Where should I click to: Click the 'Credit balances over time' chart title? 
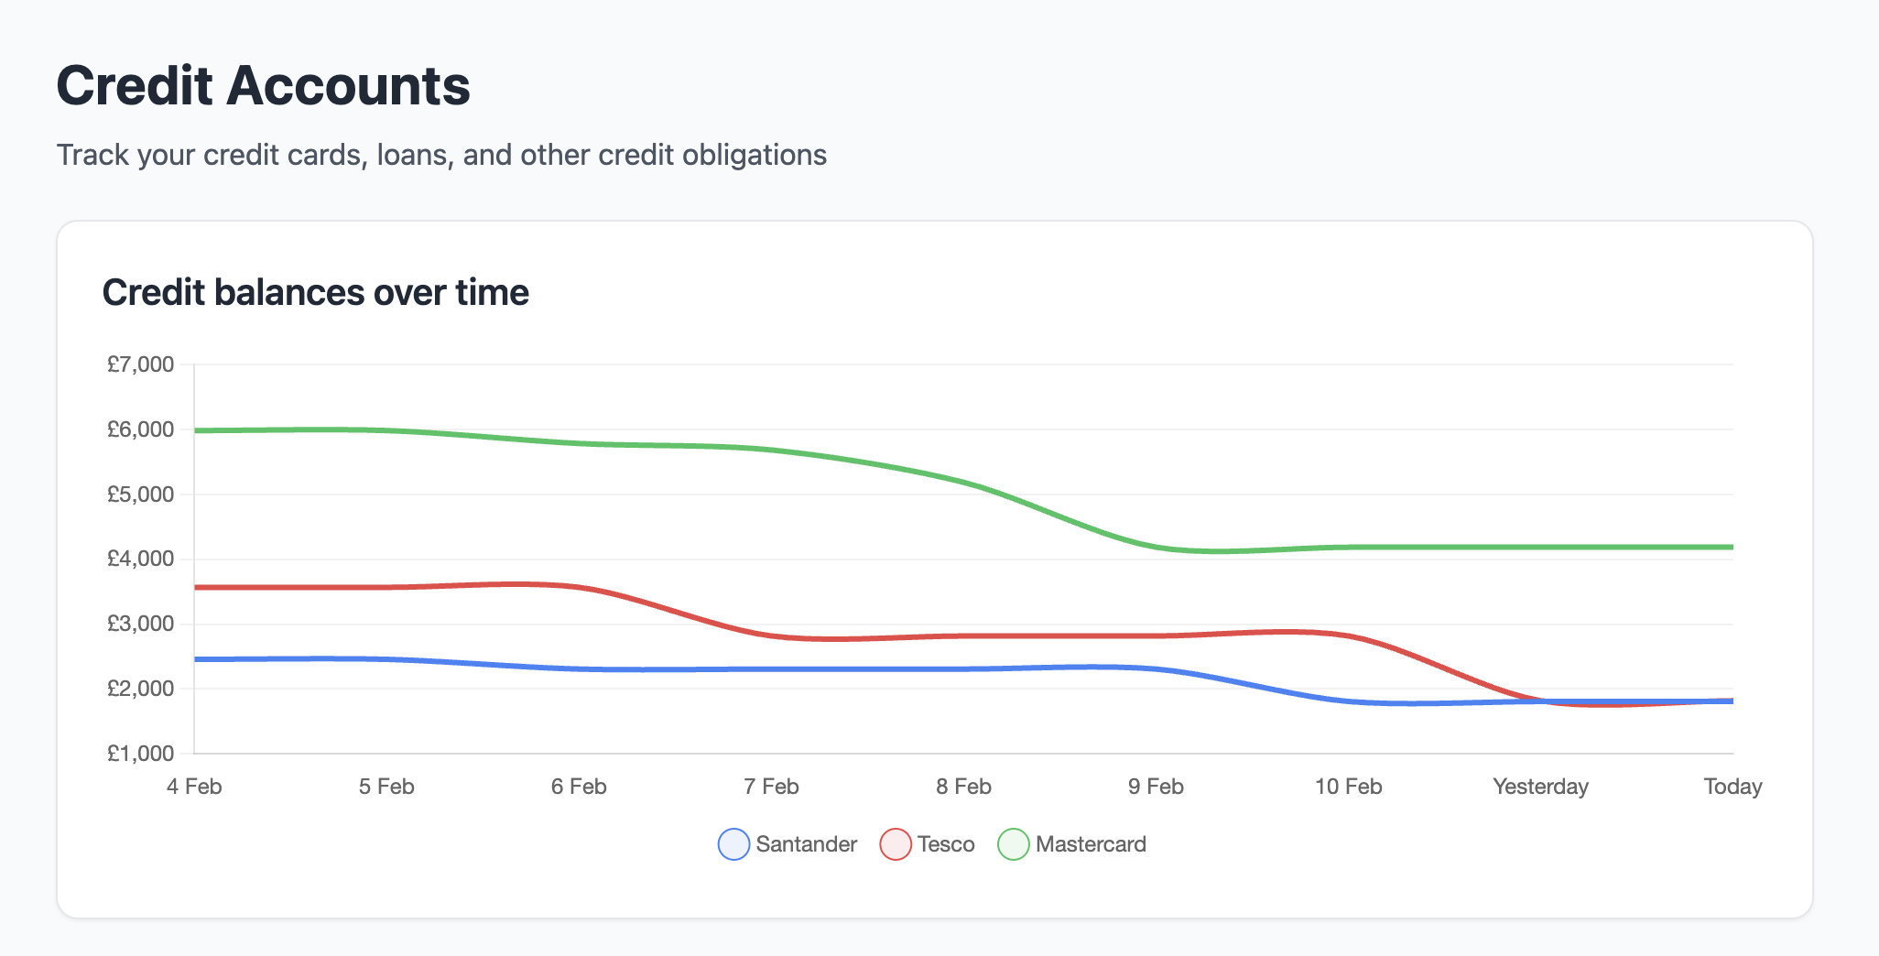click(x=315, y=293)
